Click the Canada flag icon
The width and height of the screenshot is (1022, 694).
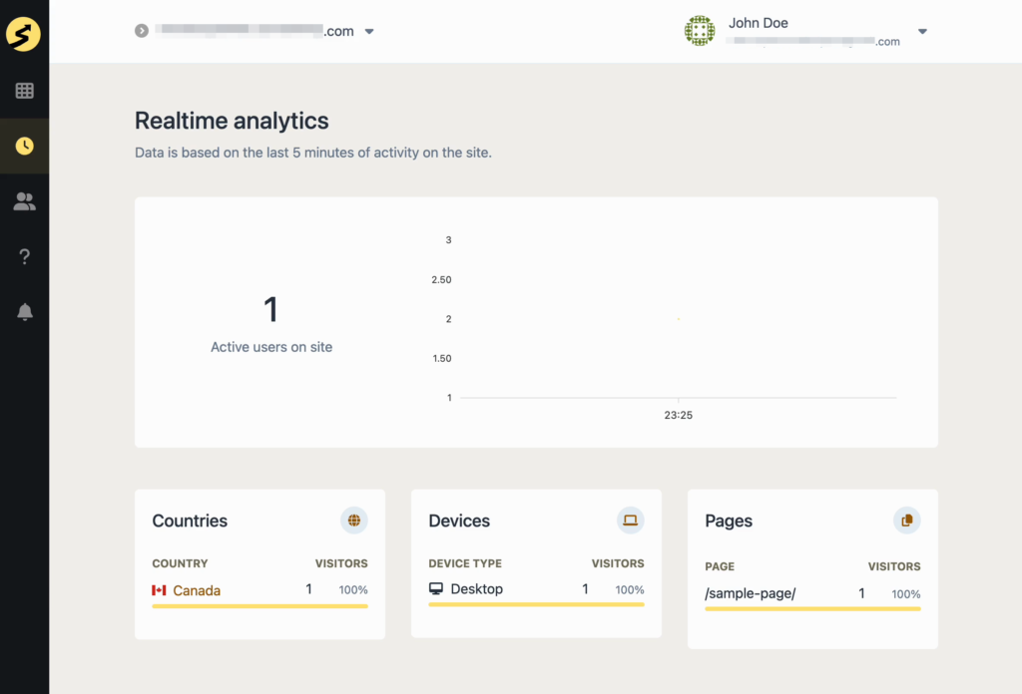coord(159,590)
